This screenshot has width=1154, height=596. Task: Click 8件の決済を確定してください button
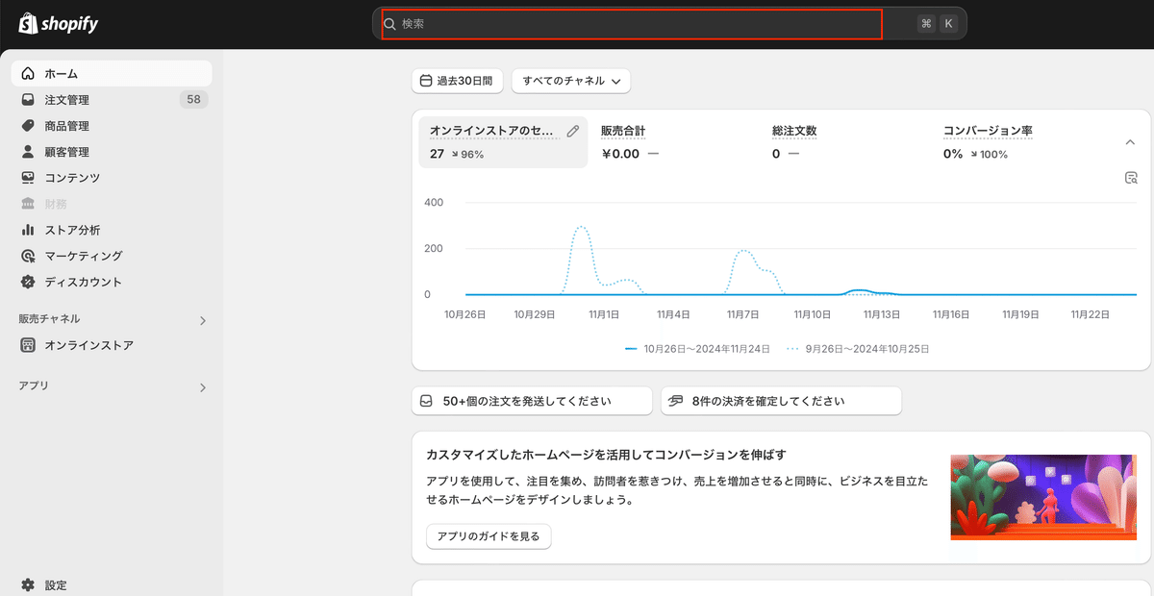781,401
